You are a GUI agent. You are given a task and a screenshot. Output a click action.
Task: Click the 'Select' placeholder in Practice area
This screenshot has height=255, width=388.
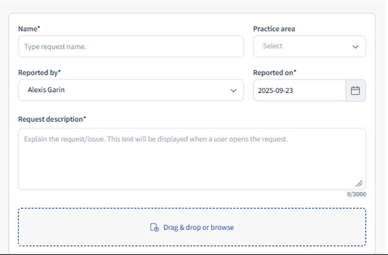[273, 46]
